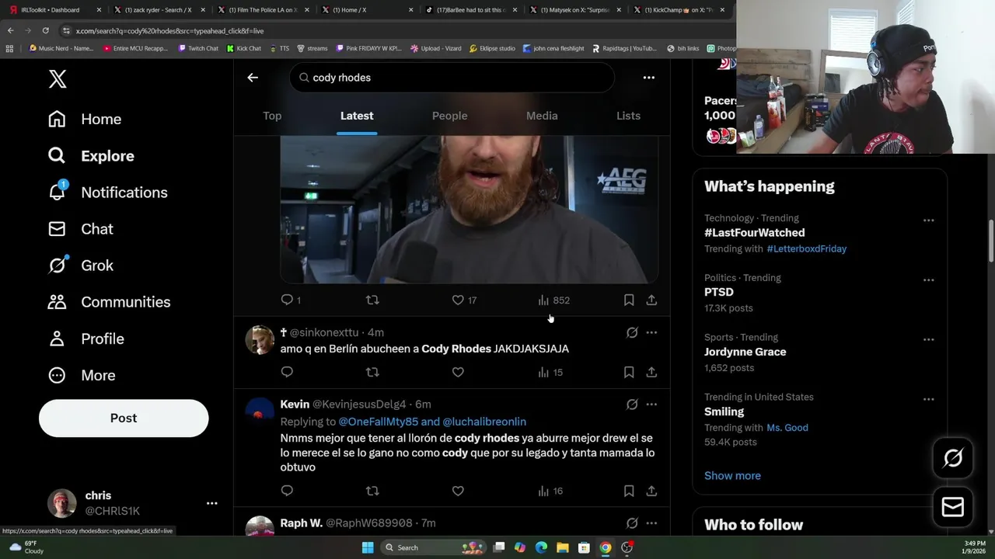Click Grok icon on @sinkonexttu post

coord(632,332)
